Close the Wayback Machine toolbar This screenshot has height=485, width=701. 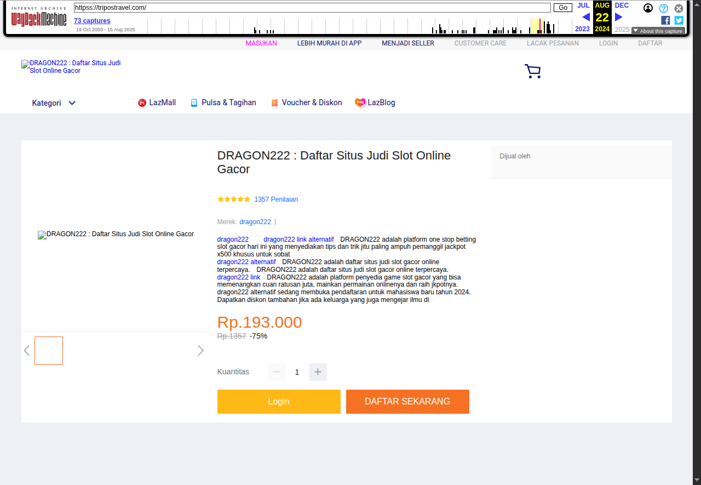point(679,8)
